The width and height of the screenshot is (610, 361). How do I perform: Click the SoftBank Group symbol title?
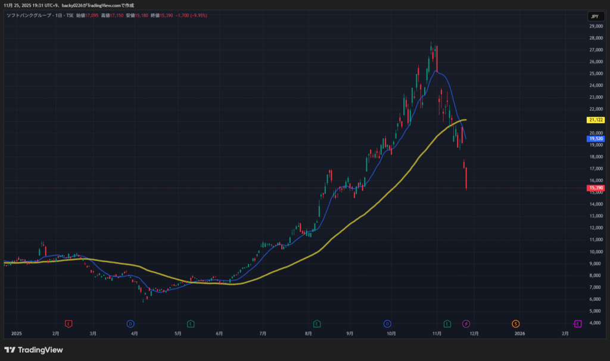click(30, 15)
